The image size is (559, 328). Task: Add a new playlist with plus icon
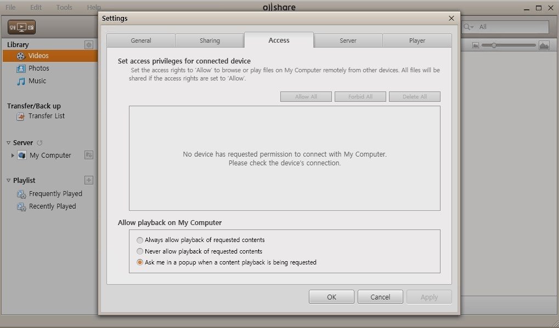89,180
